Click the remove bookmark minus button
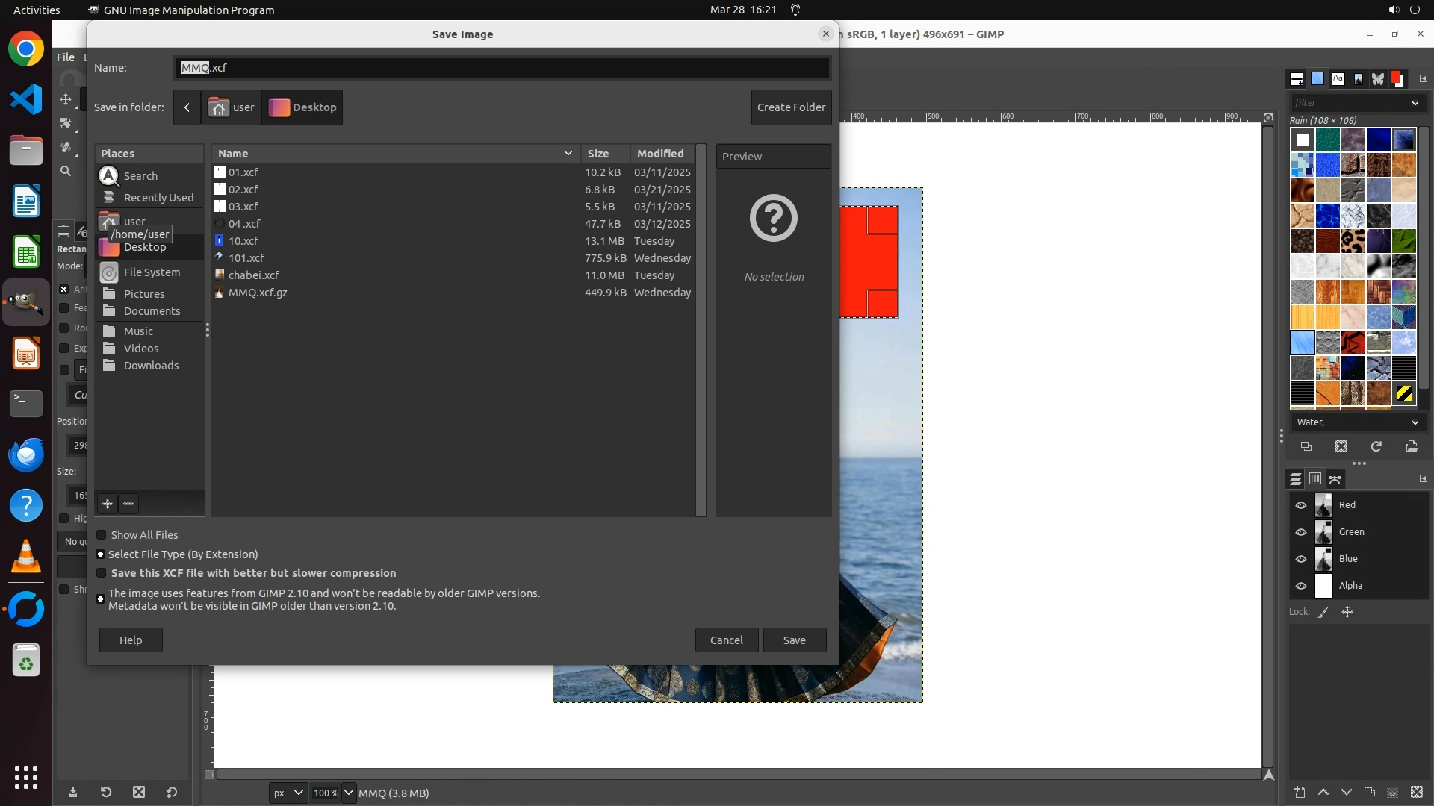 (128, 504)
